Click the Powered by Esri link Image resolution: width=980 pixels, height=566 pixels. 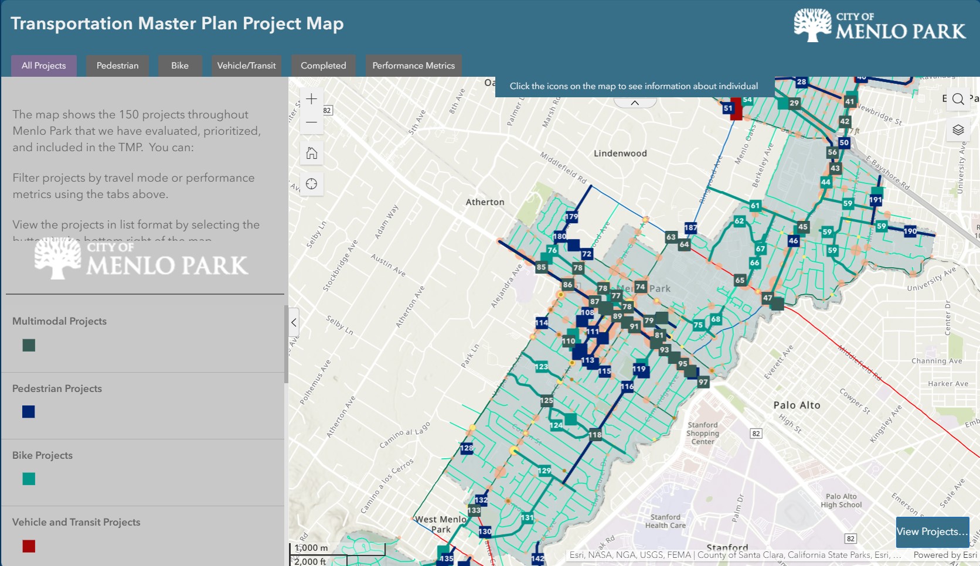945,555
